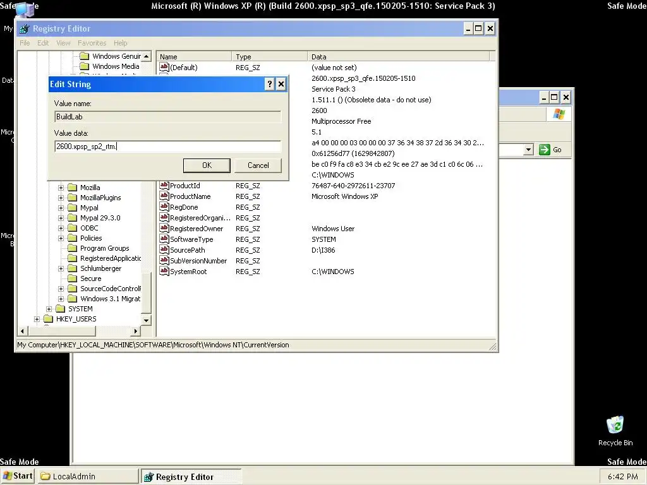Expand the MozillaPlugins tree node
647x485 pixels.
pyautogui.click(x=61, y=198)
